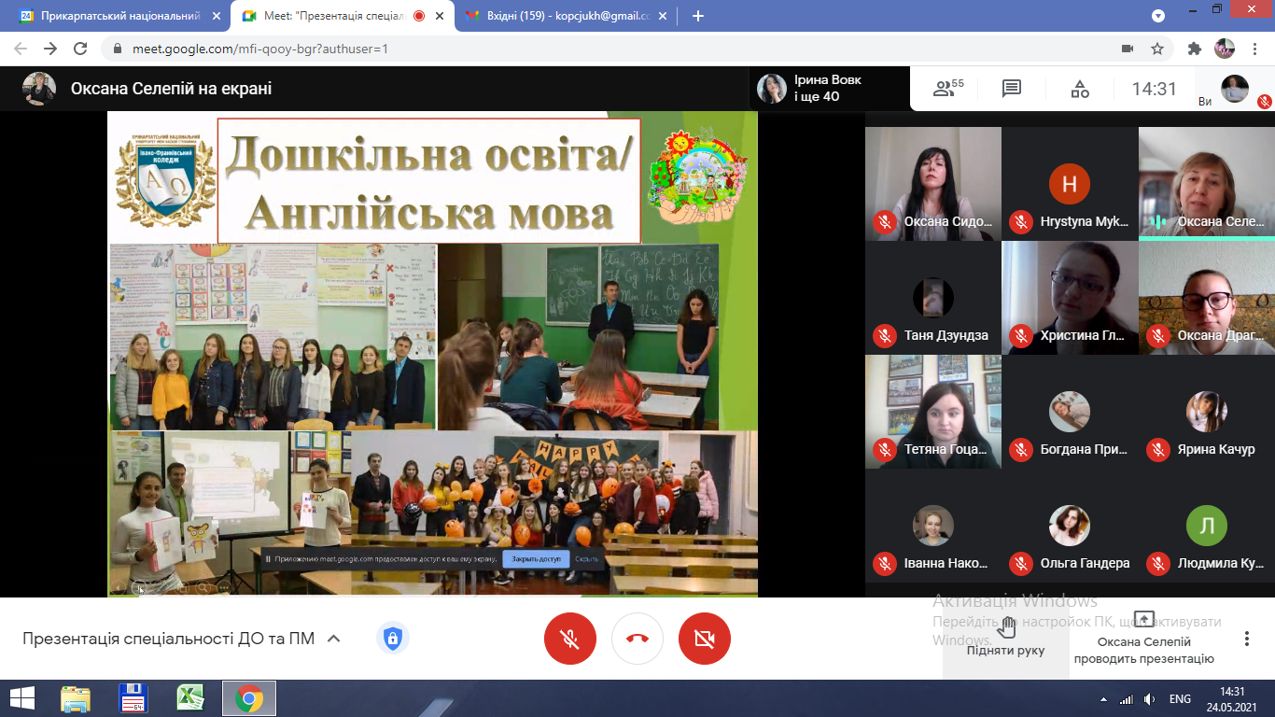The height and width of the screenshot is (717, 1275).
Task: Open Chrome extensions puzzle icon
Action: click(x=1194, y=49)
